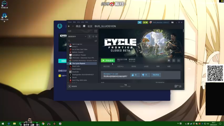Open the 社区中心 community hub link
This screenshot has height=126, width=224.
(120, 66)
